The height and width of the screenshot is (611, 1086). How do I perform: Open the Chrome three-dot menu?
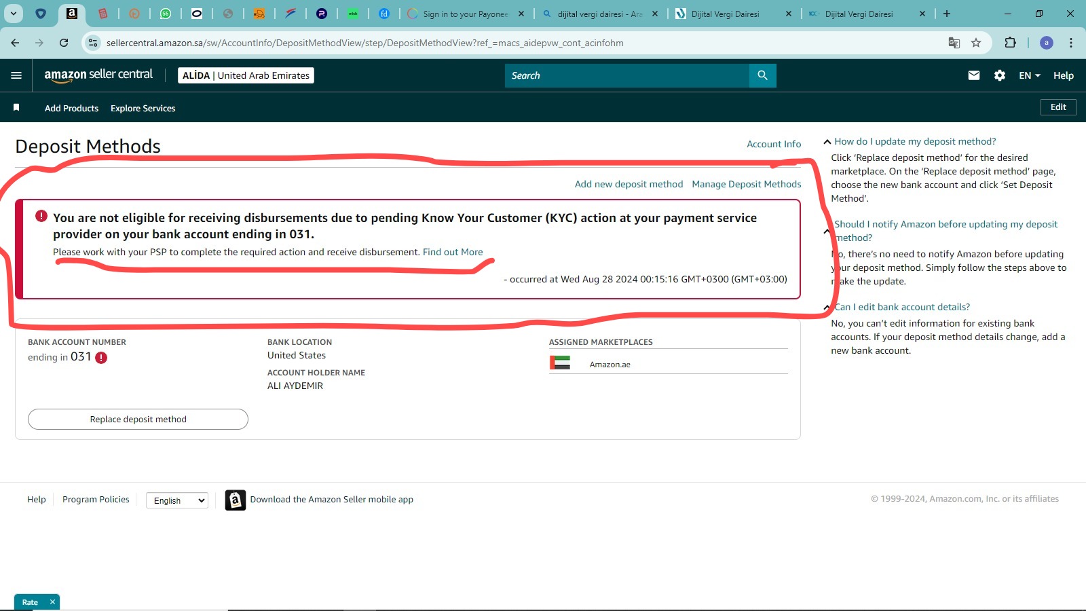[x=1071, y=43]
